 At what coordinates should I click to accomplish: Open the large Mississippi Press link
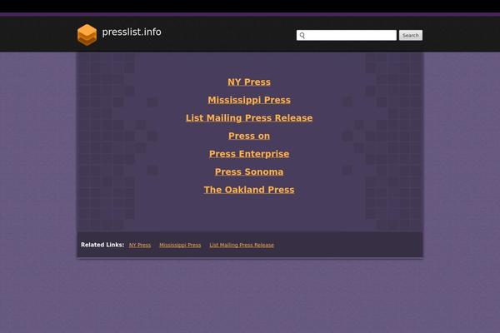point(249,100)
